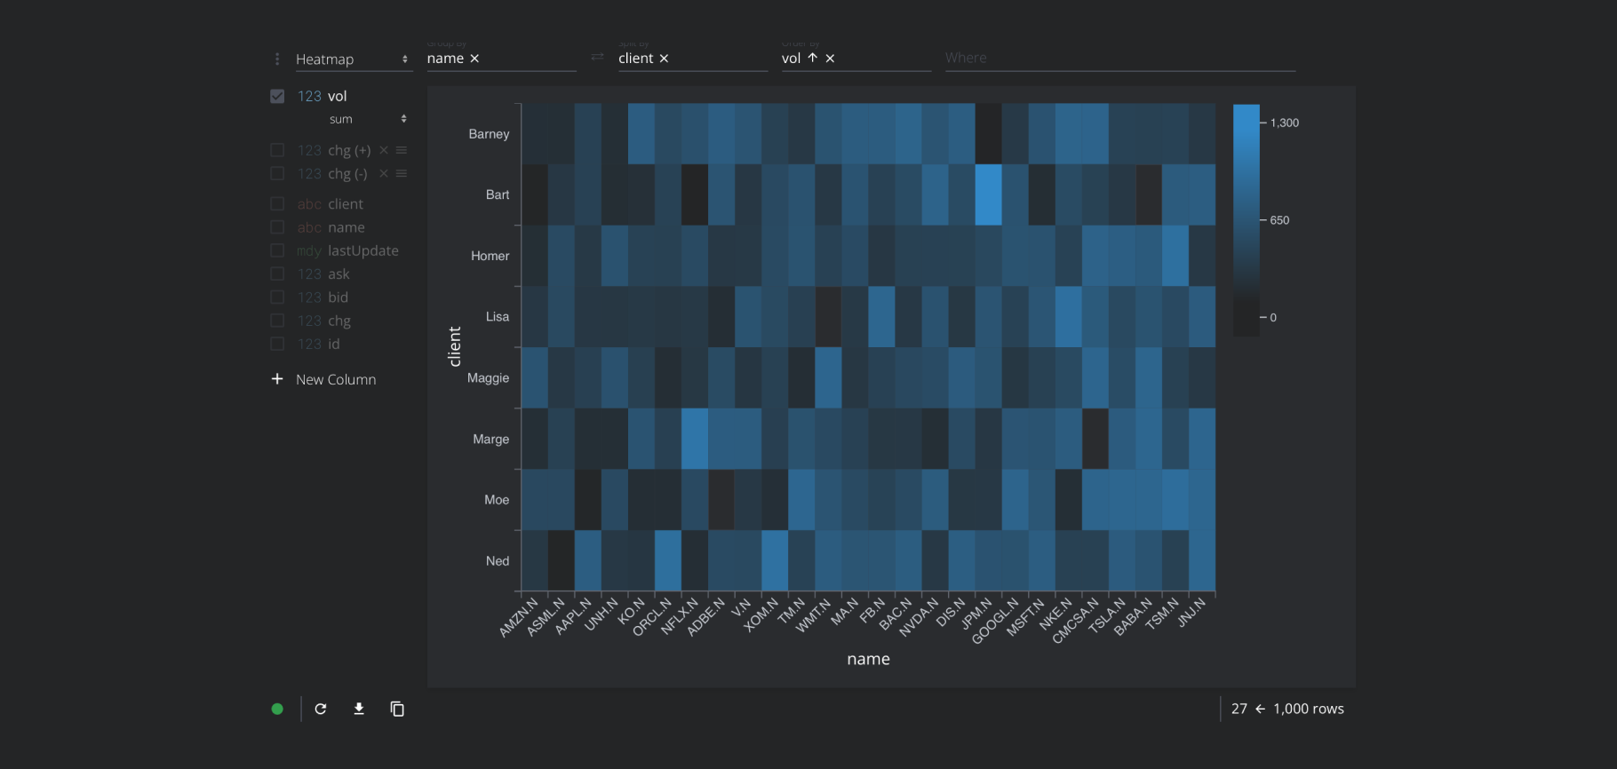Click the 650 legend tick label
Viewport: 1617px width, 769px height.
point(1279,220)
